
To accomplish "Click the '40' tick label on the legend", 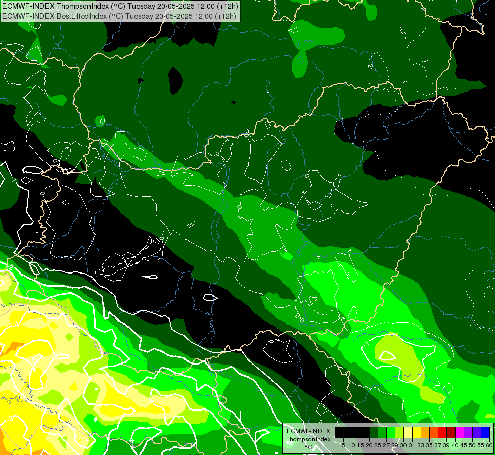I will click(455, 445).
